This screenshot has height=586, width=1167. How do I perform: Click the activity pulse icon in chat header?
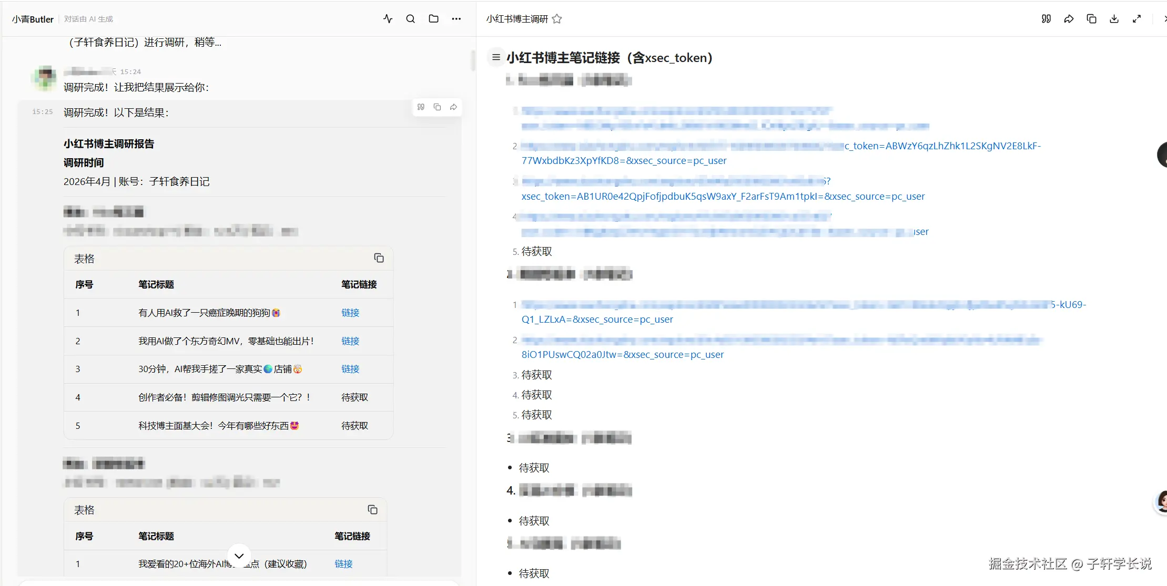(x=388, y=19)
